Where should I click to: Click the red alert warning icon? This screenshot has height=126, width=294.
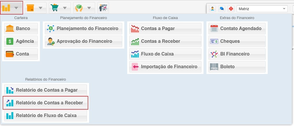click(231, 9)
